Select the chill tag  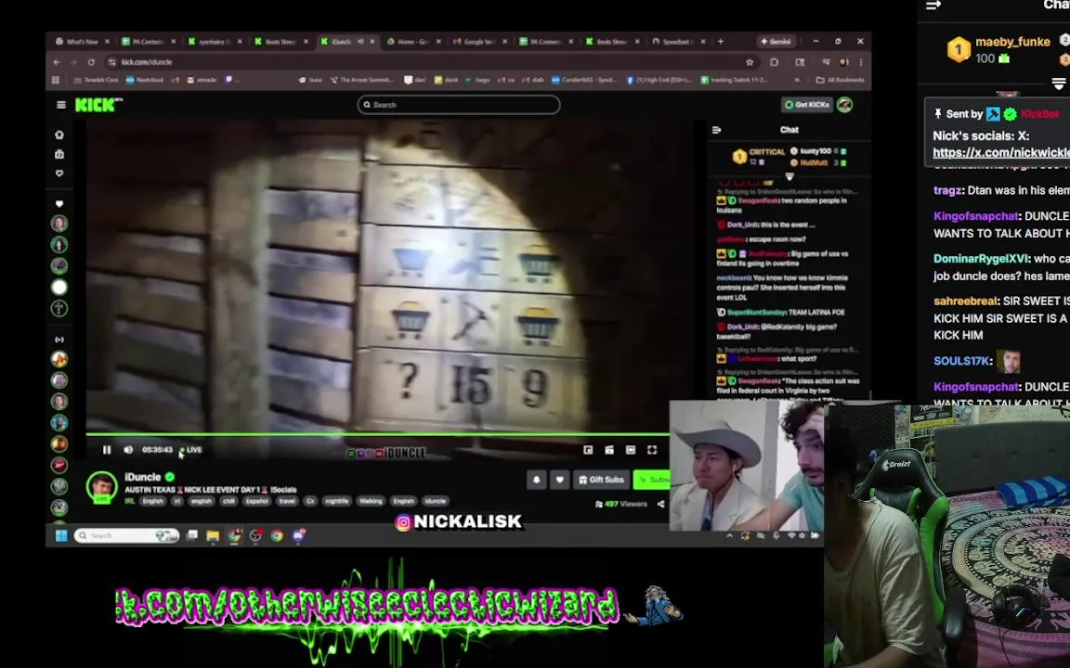tap(228, 501)
